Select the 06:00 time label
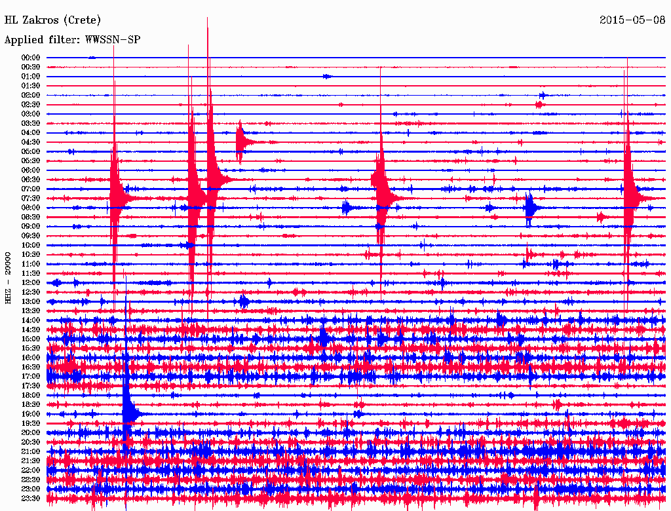 [31, 170]
